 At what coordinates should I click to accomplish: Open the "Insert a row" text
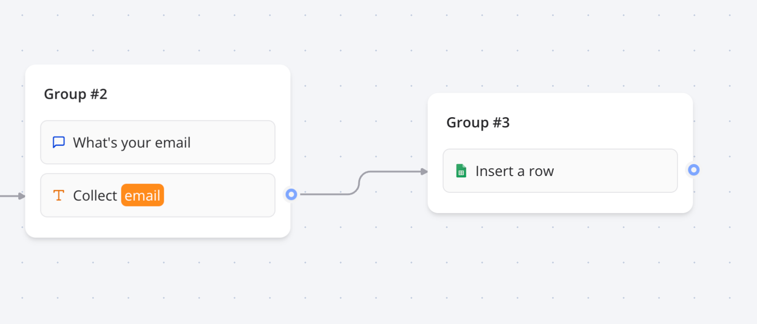514,171
